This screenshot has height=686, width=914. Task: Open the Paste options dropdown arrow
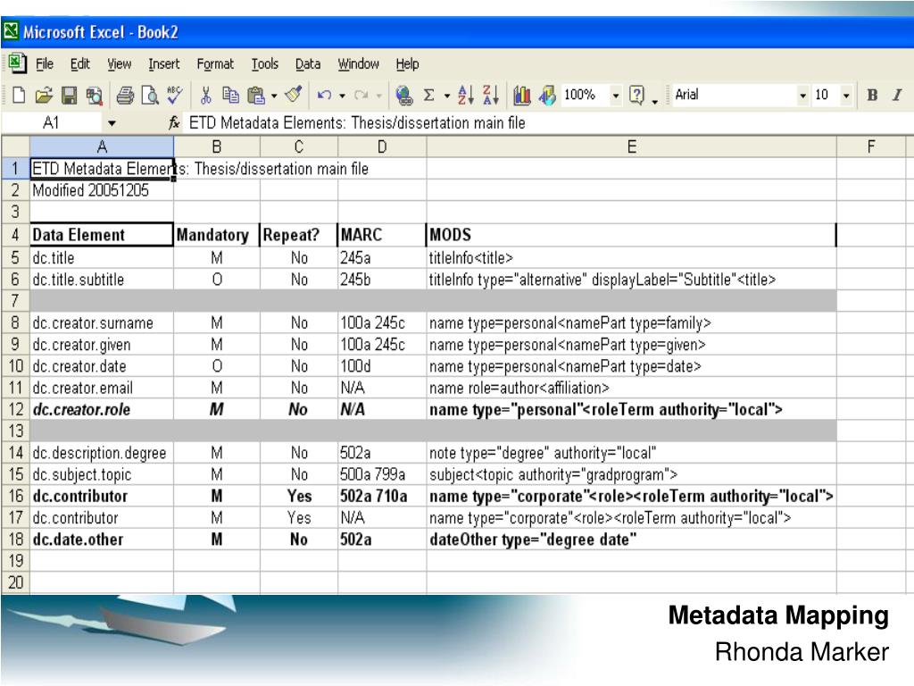274,96
